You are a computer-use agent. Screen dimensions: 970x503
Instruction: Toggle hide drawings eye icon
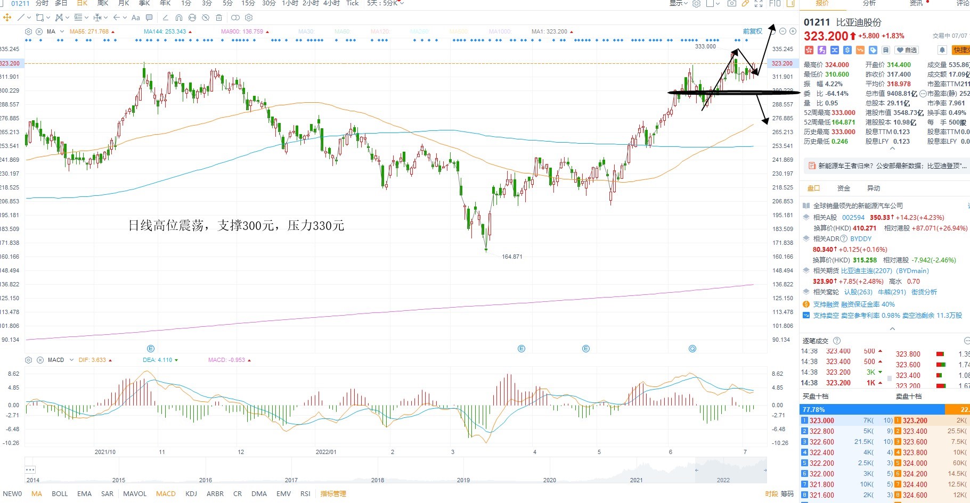click(206, 18)
